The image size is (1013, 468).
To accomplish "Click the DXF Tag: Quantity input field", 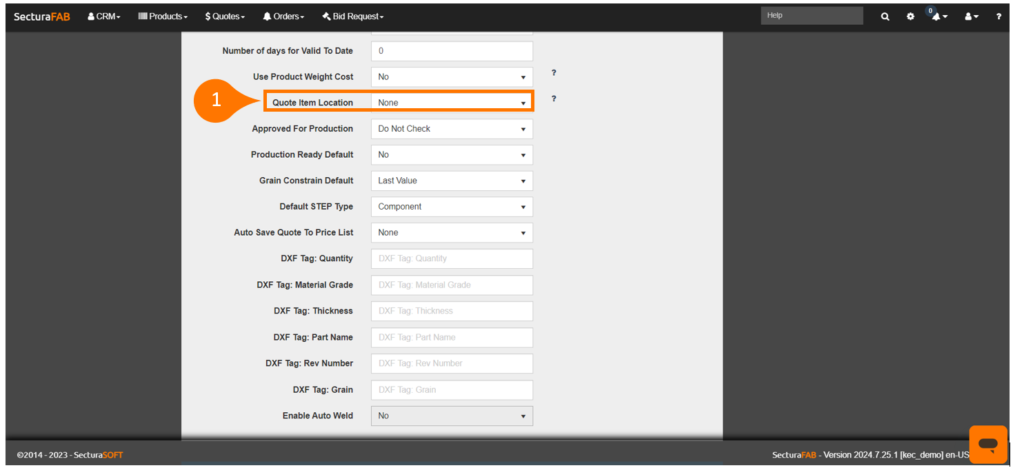I will (452, 258).
